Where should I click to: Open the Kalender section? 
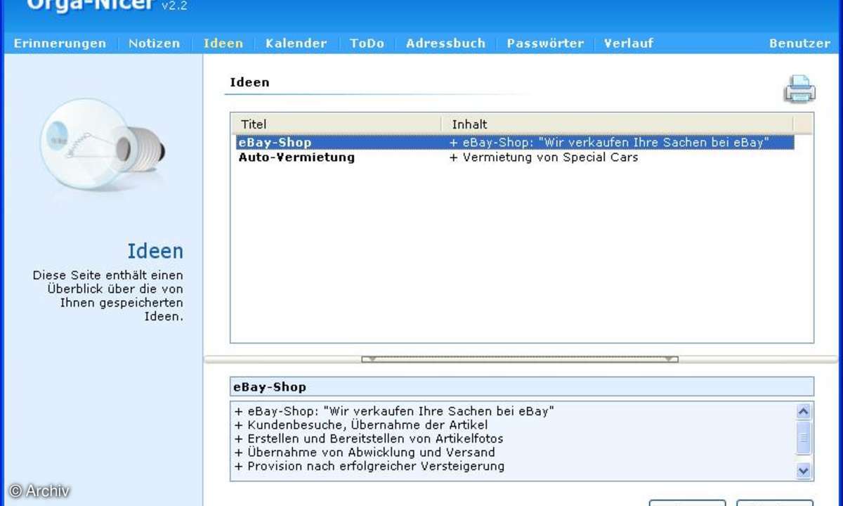coord(296,43)
